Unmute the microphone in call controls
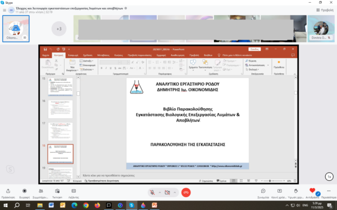This screenshot has height=210, width=337. click(x=152, y=192)
